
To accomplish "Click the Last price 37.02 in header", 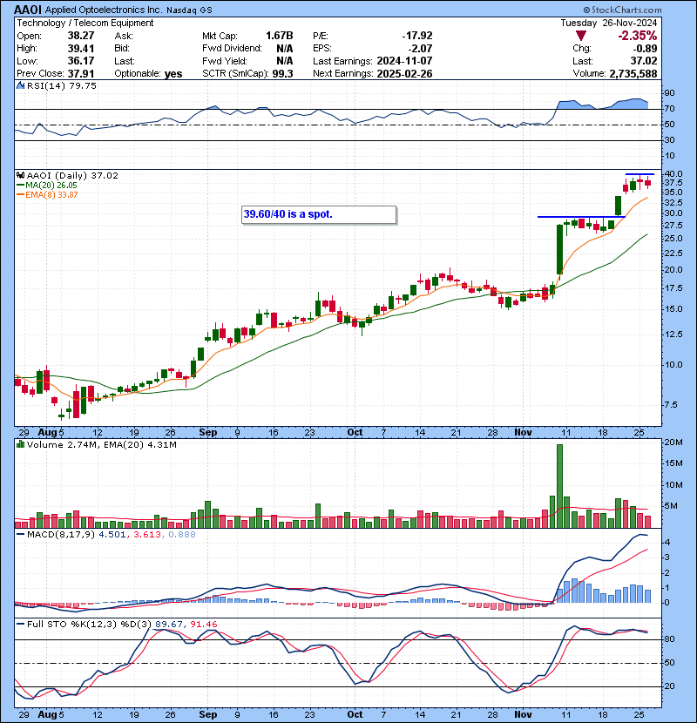I will (644, 61).
